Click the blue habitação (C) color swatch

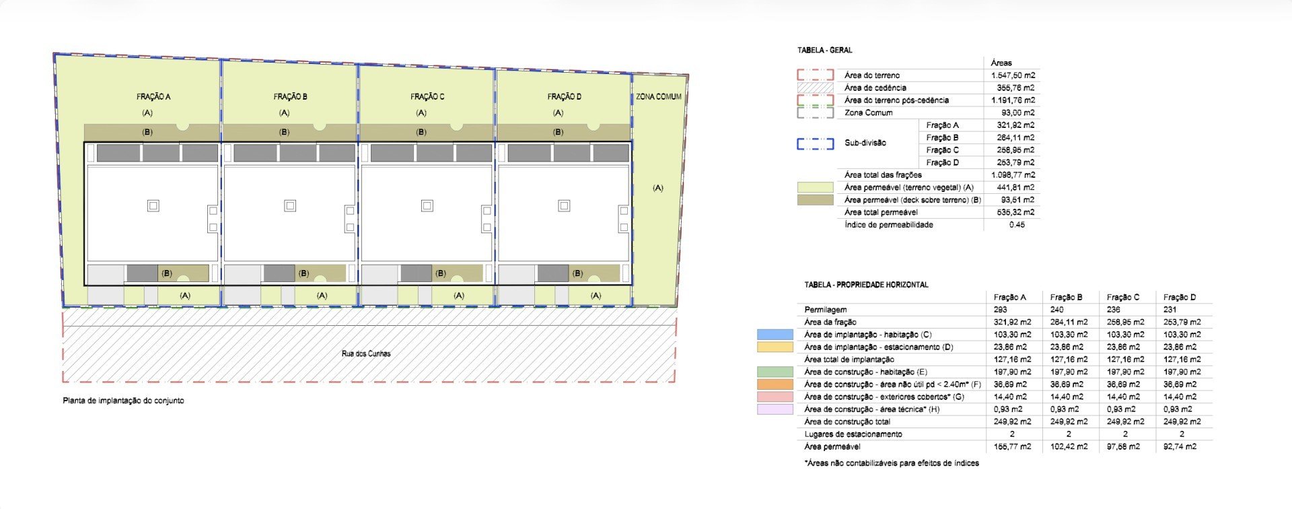(775, 335)
